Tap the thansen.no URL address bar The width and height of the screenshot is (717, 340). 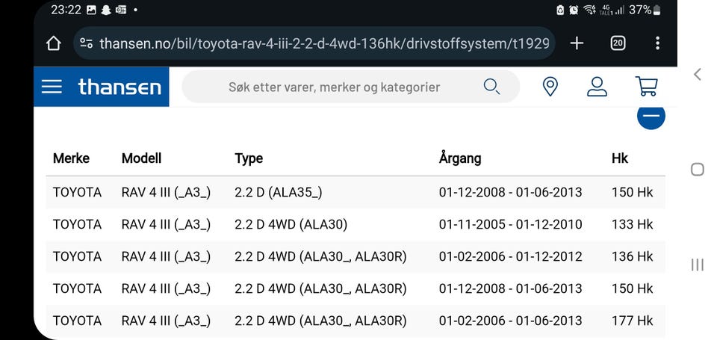coord(314,43)
